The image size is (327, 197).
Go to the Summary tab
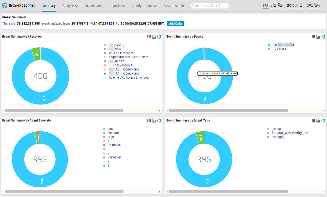(49, 6)
